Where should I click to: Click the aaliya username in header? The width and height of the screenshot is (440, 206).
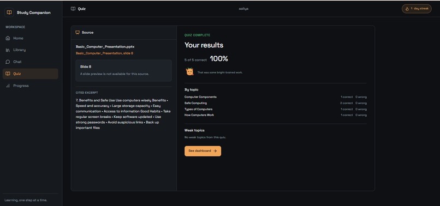point(243,9)
